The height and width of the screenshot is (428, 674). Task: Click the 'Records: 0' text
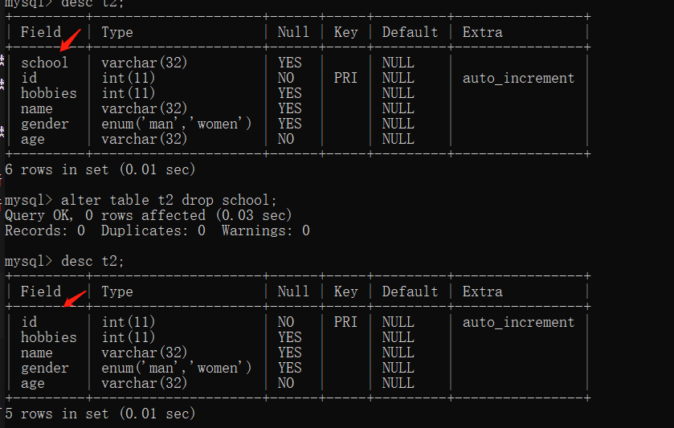click(x=45, y=230)
